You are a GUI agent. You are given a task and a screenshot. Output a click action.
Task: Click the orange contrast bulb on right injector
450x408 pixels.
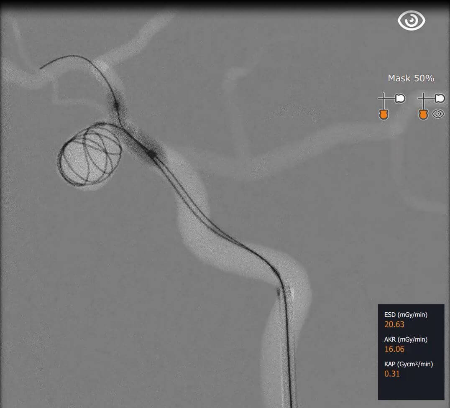pos(423,114)
